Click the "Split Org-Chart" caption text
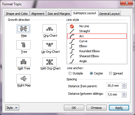 [50, 68]
